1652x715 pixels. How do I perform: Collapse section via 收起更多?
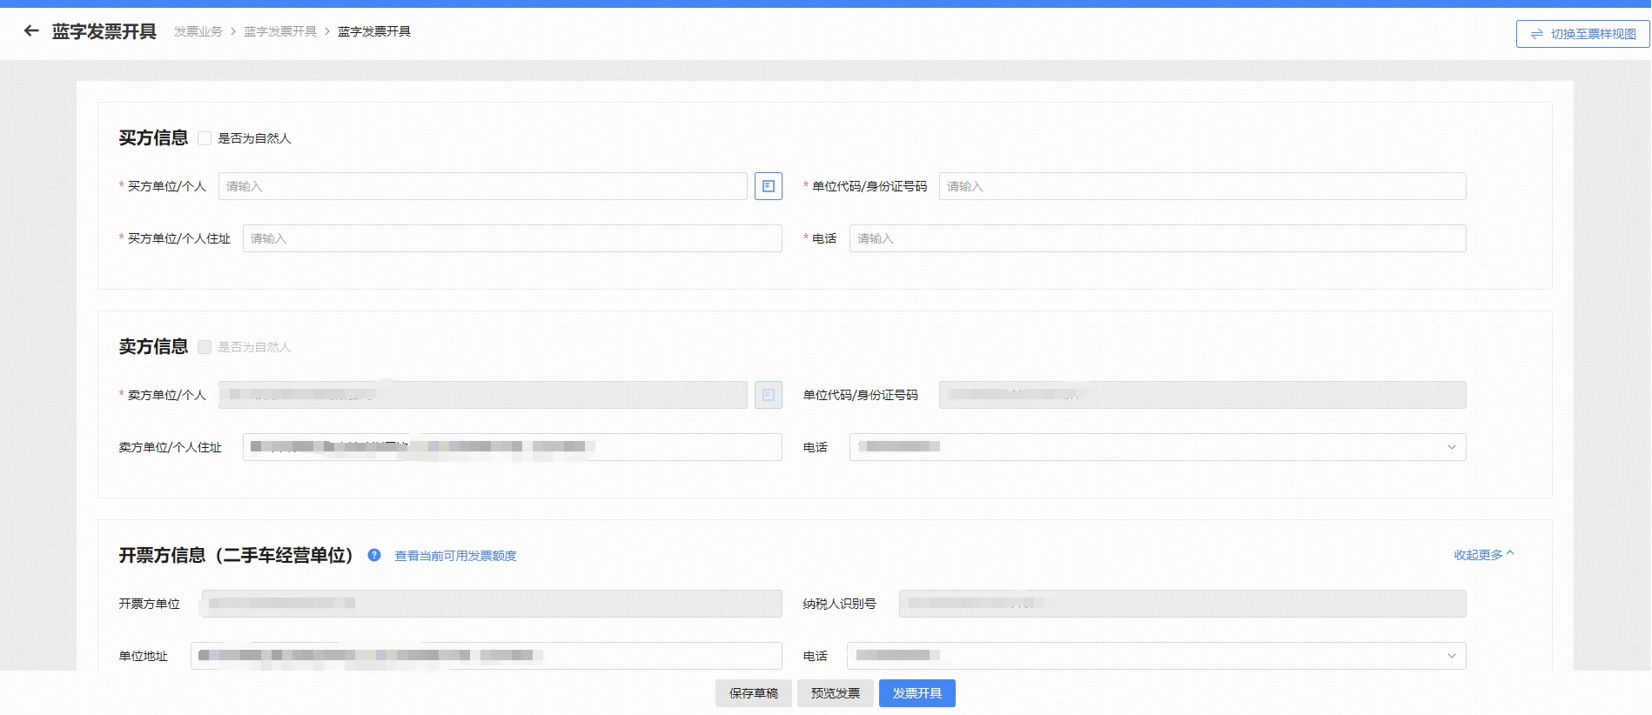tap(1483, 555)
